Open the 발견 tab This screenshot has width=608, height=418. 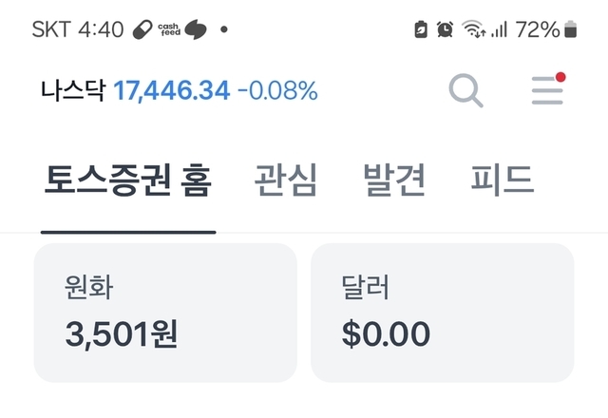394,180
